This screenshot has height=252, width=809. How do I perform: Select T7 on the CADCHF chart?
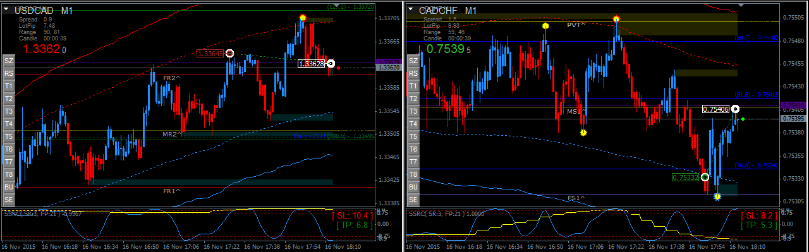(x=413, y=162)
